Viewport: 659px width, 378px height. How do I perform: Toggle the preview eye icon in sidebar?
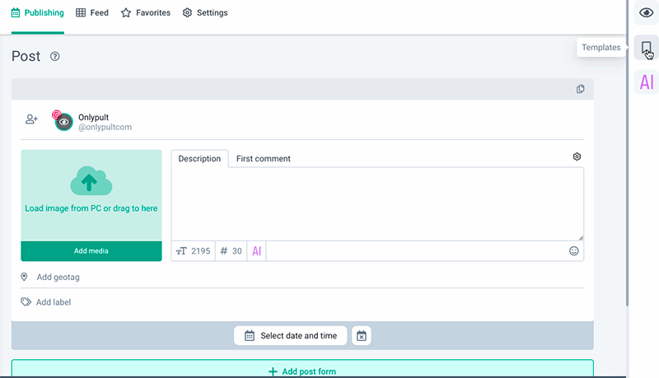(647, 13)
